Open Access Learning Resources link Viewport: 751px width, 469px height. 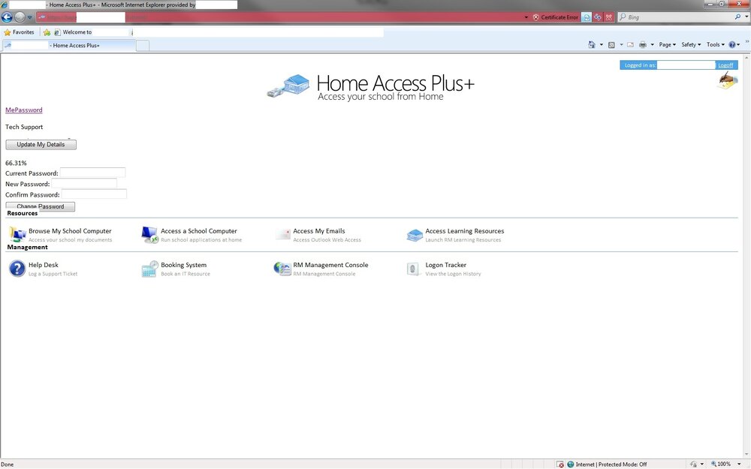coord(465,230)
